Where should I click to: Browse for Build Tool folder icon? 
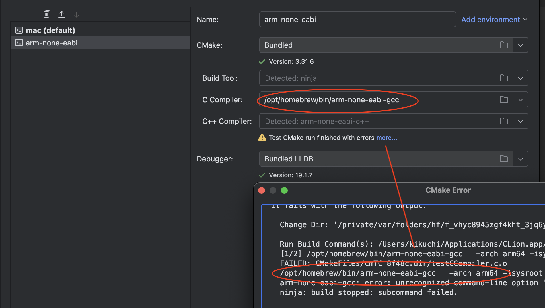click(504, 78)
